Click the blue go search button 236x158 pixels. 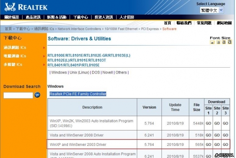(37, 95)
